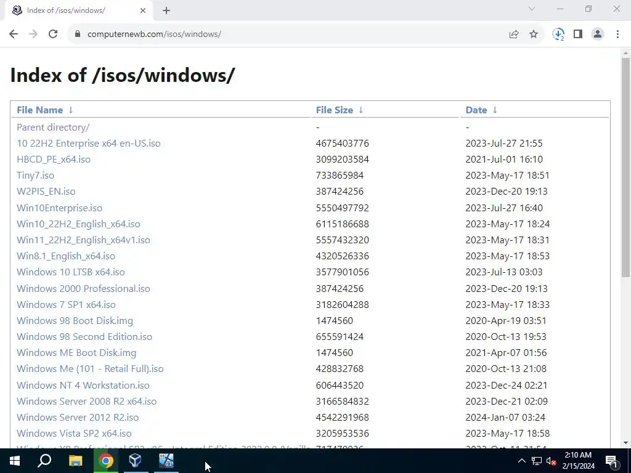Viewport: 631px width, 473px height.
Task: Bookmark this page with star
Action: tap(534, 34)
